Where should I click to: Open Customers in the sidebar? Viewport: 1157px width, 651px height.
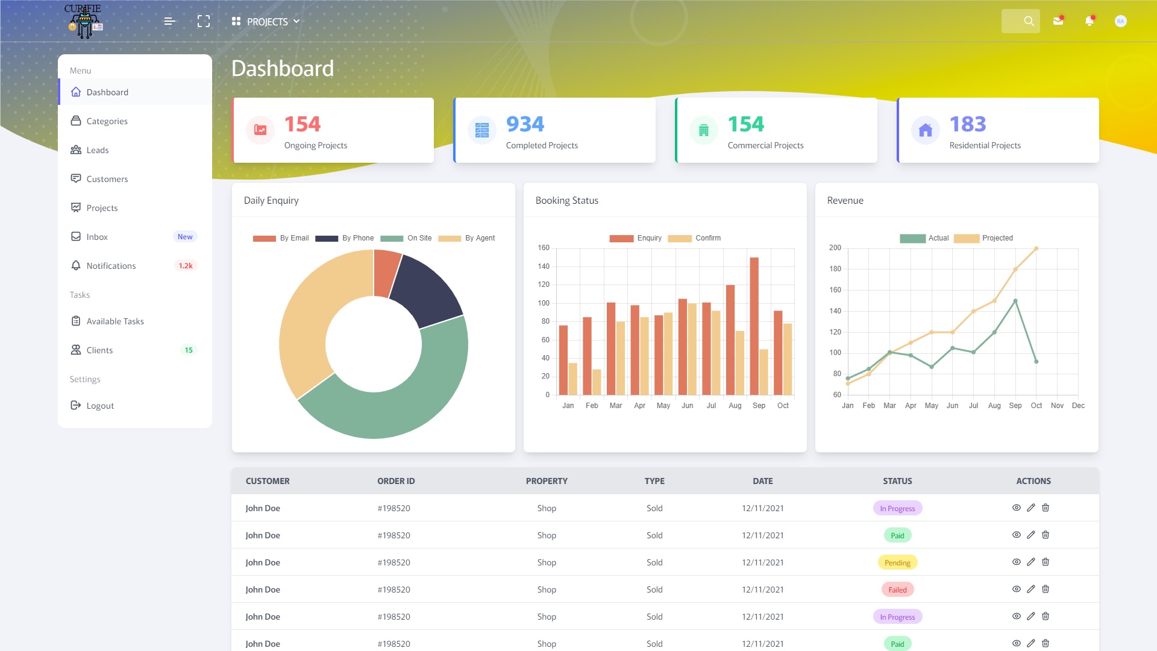click(x=135, y=179)
